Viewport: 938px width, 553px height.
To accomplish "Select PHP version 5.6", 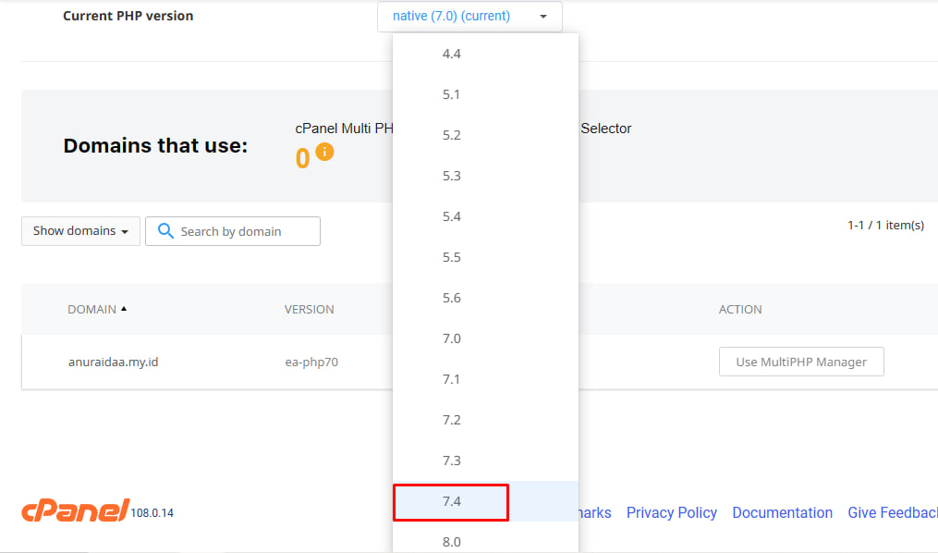I will pyautogui.click(x=485, y=298).
